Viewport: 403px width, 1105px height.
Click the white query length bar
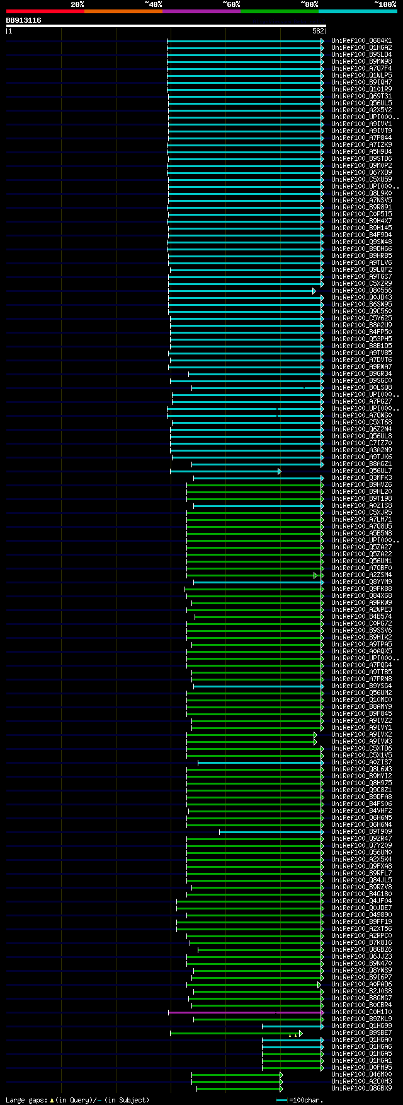166,26
